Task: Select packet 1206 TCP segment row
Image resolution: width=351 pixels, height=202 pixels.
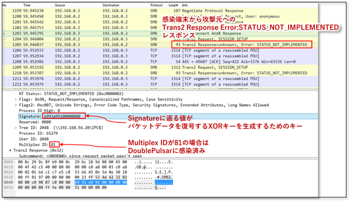Action: pyautogui.click(x=160, y=50)
